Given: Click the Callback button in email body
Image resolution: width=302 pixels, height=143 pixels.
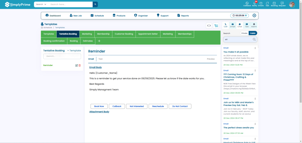Looking at the screenshot, I should pos(117,106).
